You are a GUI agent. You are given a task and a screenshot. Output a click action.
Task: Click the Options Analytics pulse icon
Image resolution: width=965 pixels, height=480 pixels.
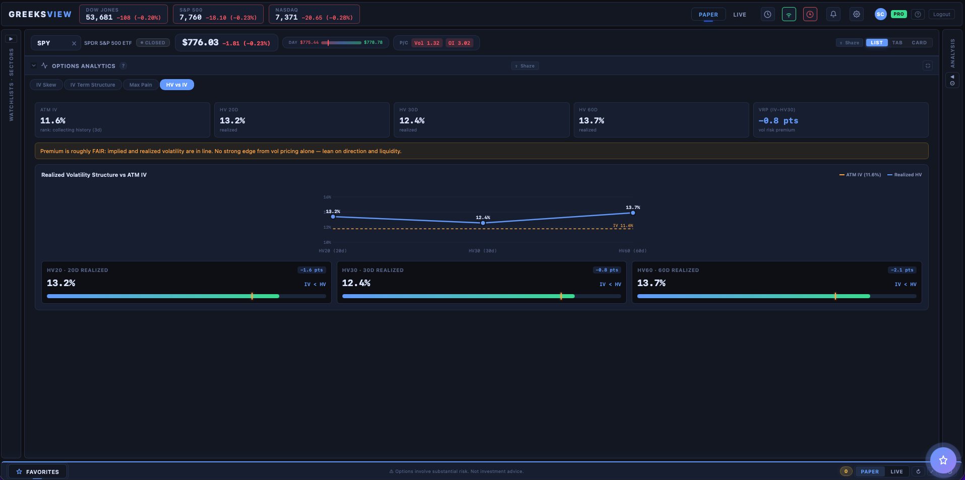click(44, 66)
